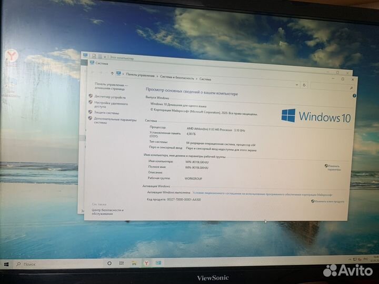Open File Explorer from taskbar
Image resolution: width=379 pixels, height=284 pixels.
134,263
